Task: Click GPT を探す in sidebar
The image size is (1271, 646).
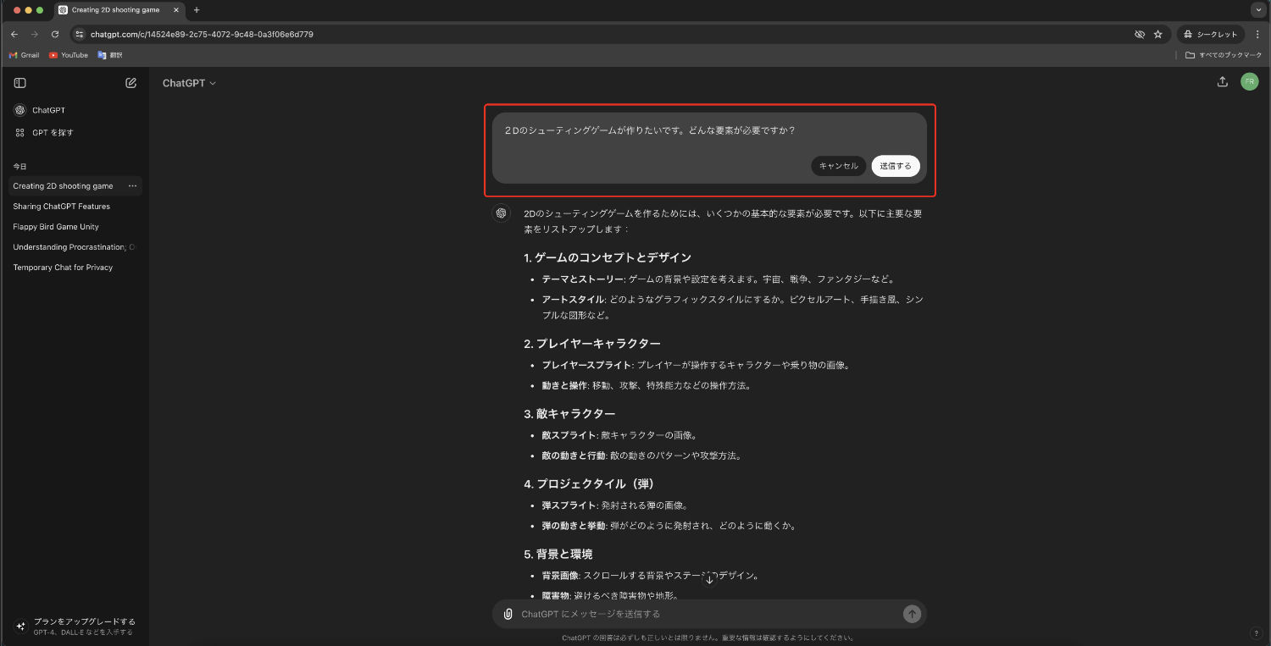Action: 53,133
